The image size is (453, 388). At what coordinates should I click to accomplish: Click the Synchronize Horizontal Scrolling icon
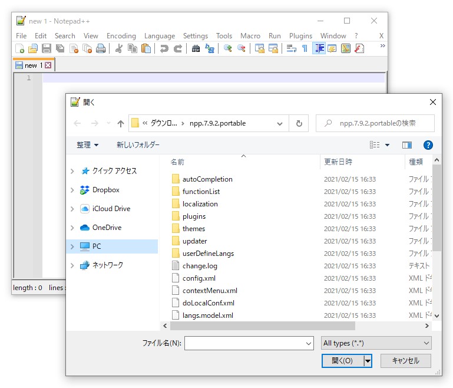[x=273, y=48]
